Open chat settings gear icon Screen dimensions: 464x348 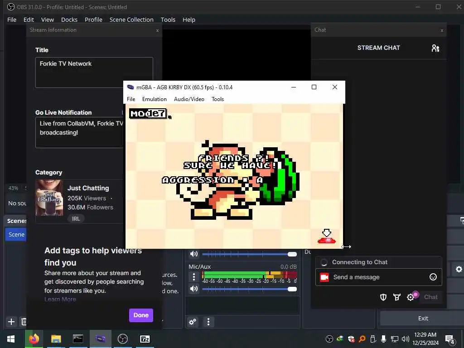click(x=411, y=297)
